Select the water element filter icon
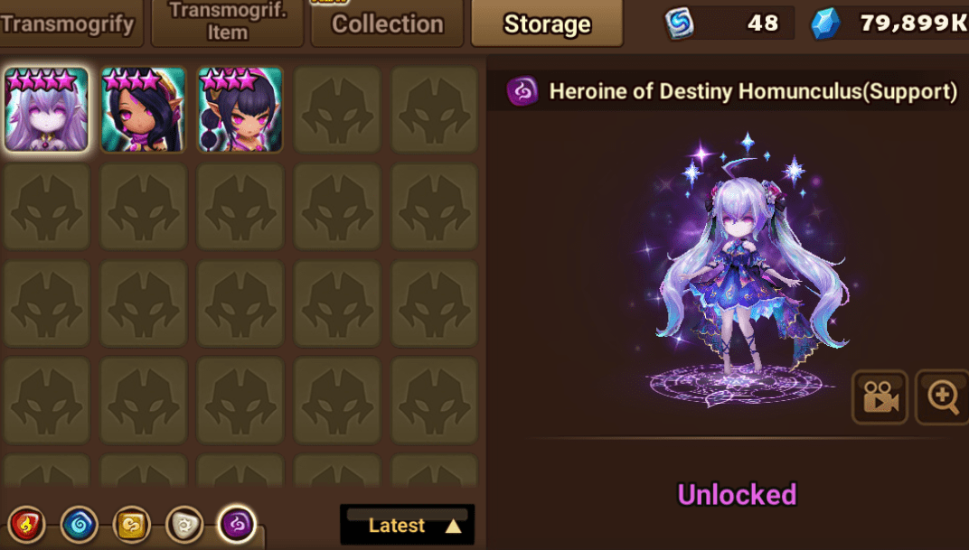 pyautogui.click(x=80, y=524)
